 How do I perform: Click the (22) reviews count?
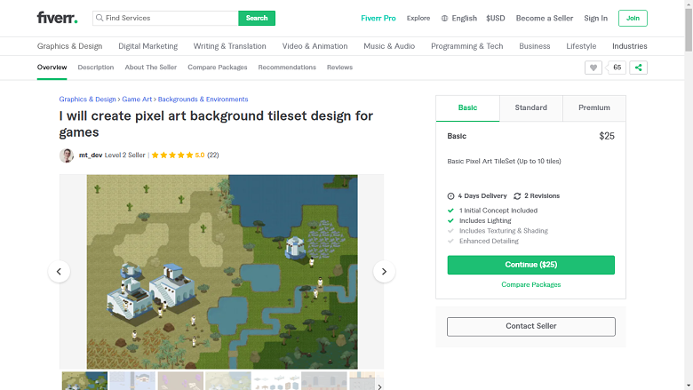point(213,155)
